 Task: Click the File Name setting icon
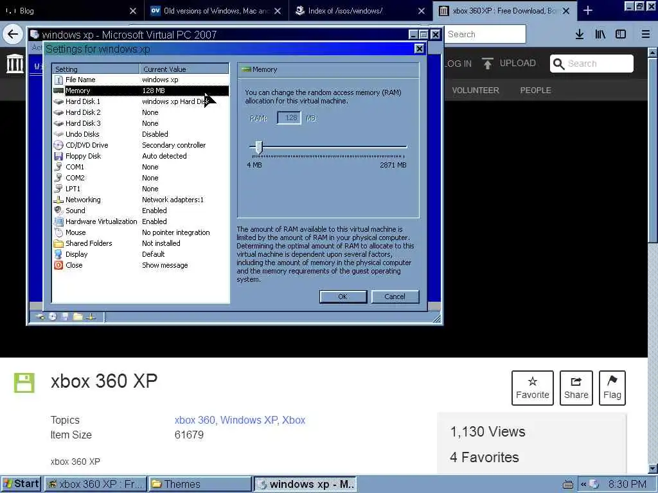coord(58,80)
